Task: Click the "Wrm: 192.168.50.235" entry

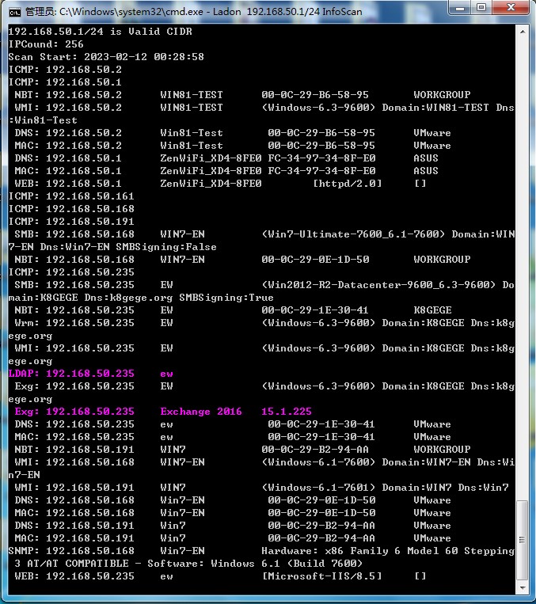Action: [x=74, y=323]
